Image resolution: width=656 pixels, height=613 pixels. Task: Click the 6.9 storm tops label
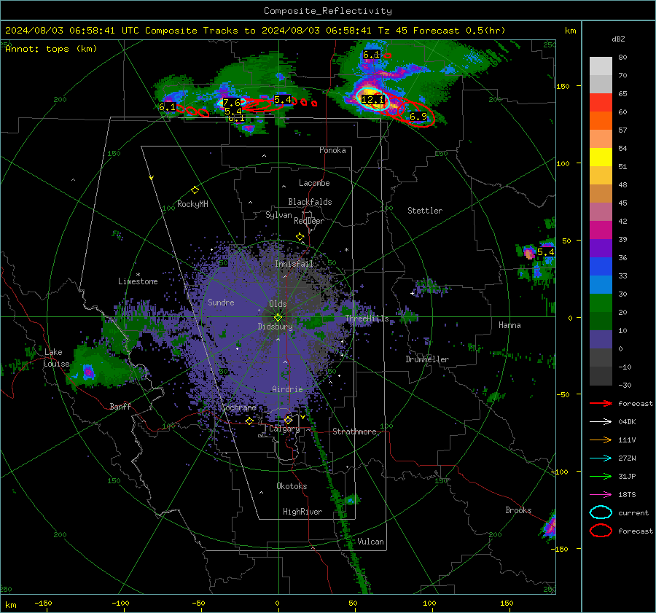pyautogui.click(x=418, y=117)
